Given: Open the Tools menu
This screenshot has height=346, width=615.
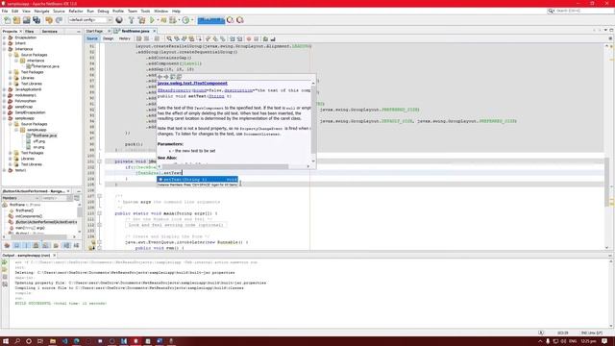Looking at the screenshot, I should click(x=145, y=11).
